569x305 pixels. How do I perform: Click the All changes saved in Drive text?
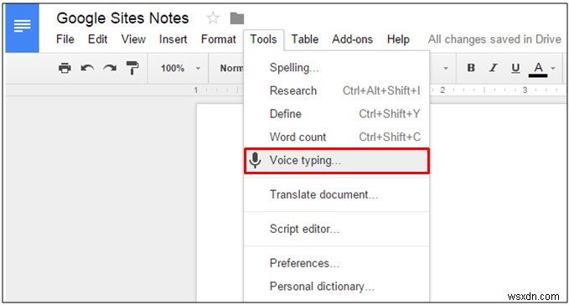pos(494,39)
